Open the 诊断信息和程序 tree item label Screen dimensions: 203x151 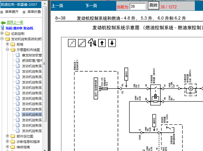28,142
